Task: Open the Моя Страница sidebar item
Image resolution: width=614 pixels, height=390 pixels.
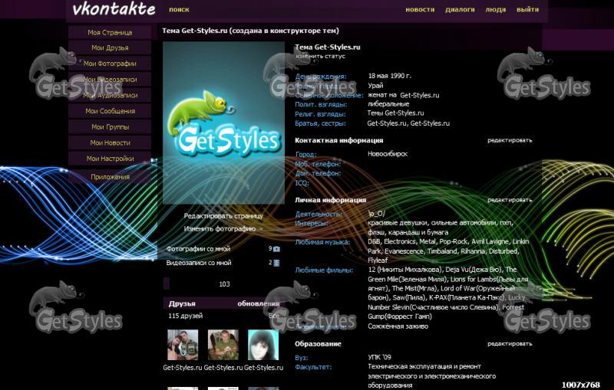Action: 110,33
